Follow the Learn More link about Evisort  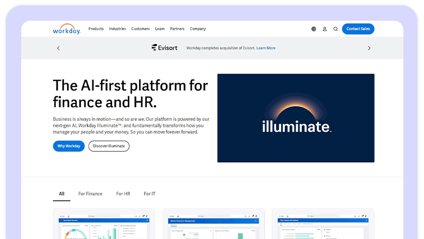pos(266,48)
